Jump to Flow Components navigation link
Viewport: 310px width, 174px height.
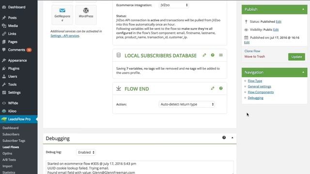click(x=261, y=92)
